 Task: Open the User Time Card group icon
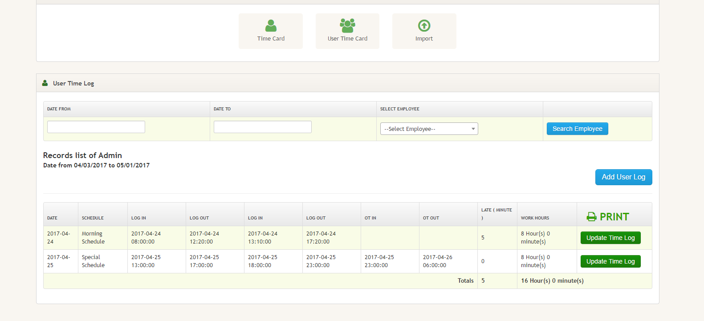click(x=347, y=25)
